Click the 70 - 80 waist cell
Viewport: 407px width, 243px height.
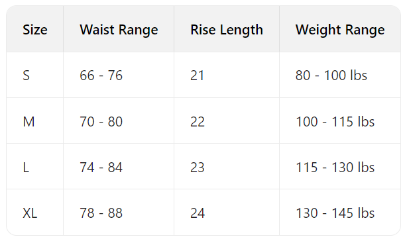point(119,121)
